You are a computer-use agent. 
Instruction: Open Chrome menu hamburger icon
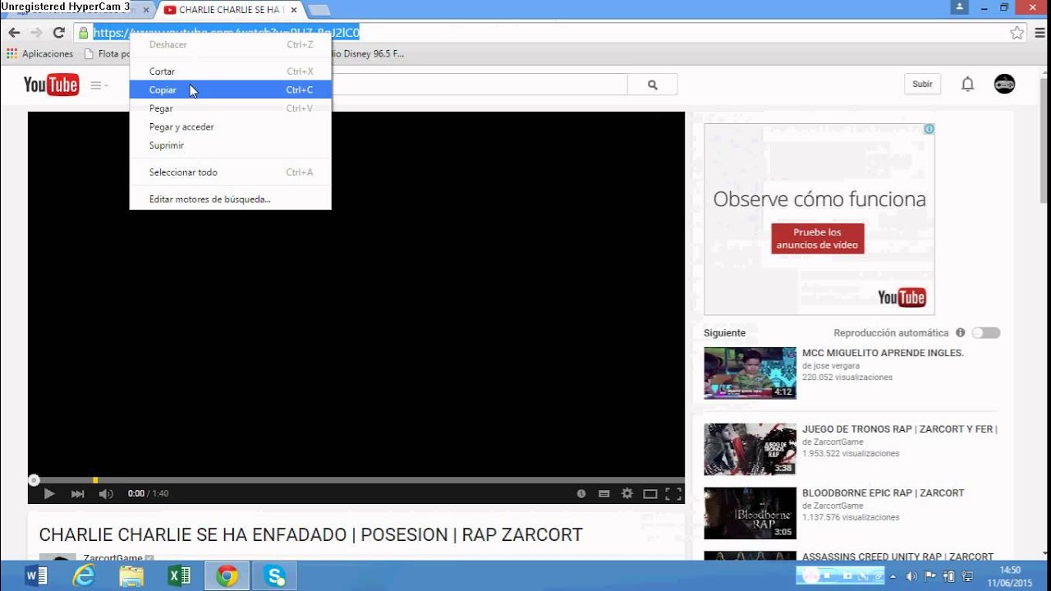coord(1039,33)
